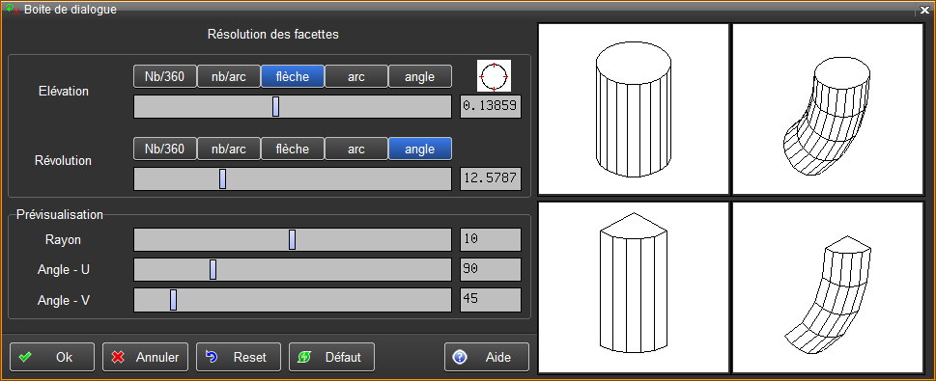Click the green checkmark on Ok
936x381 pixels.
click(25, 357)
